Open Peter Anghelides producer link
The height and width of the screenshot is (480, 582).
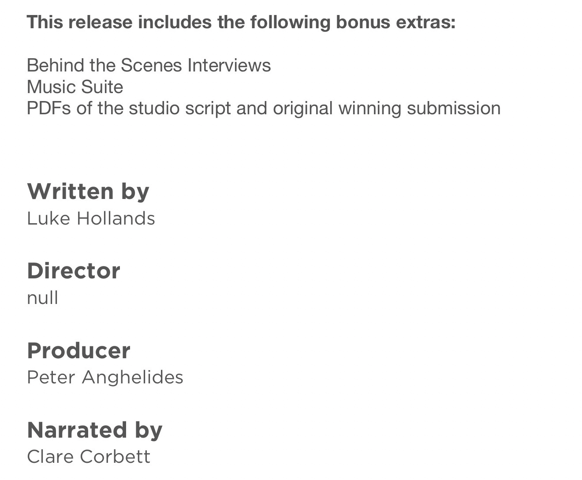tap(105, 377)
